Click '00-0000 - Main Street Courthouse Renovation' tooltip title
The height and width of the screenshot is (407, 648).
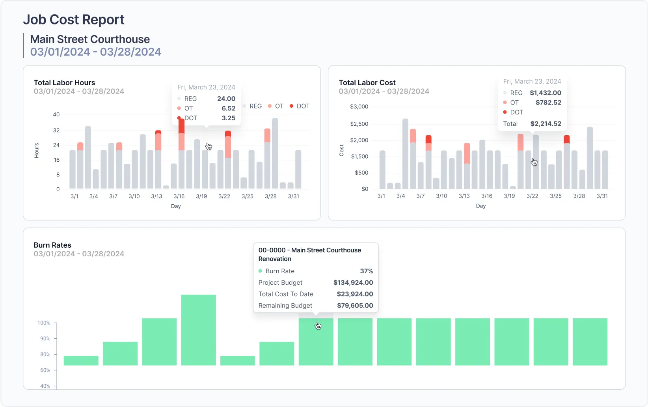click(x=310, y=254)
